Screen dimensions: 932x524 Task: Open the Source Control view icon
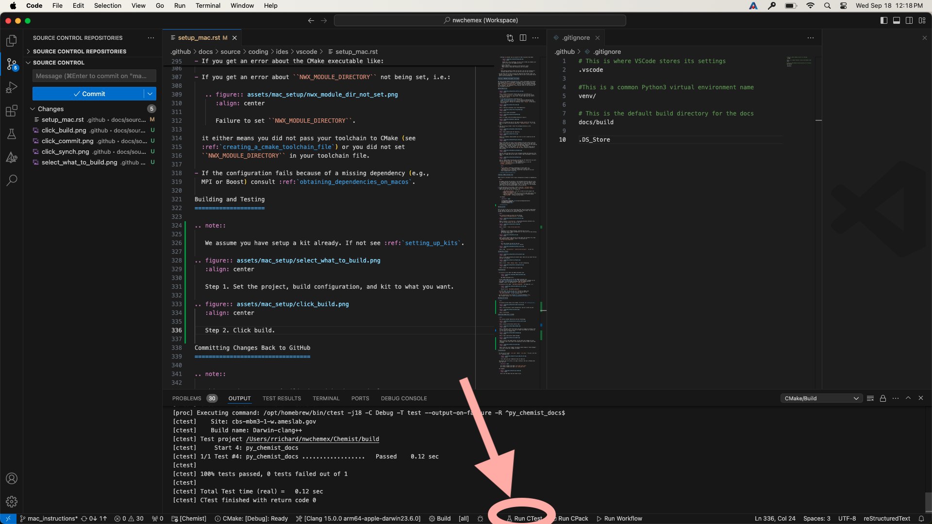click(x=12, y=64)
